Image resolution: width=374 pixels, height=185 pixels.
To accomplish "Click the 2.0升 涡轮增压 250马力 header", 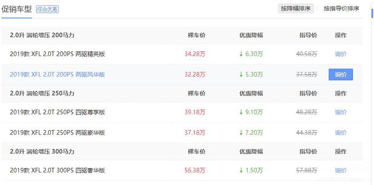I will [x=42, y=93].
